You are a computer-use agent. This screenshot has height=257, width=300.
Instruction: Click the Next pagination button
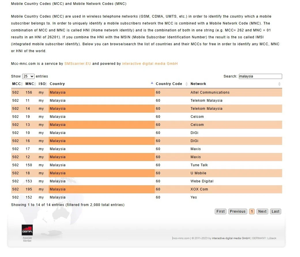click(x=262, y=211)
